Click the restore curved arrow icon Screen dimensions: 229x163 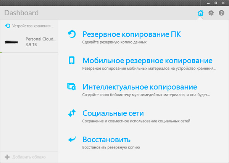pyautogui.click(x=72, y=139)
